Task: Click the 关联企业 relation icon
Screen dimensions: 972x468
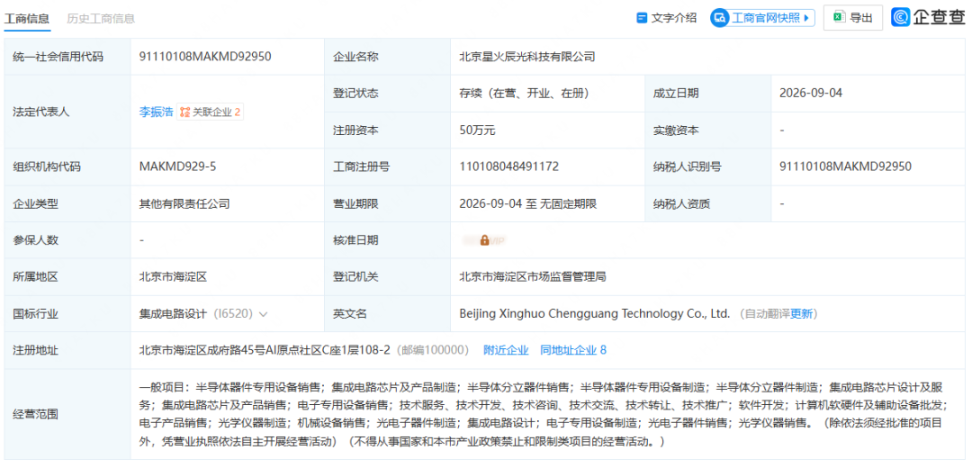Action: [x=184, y=112]
